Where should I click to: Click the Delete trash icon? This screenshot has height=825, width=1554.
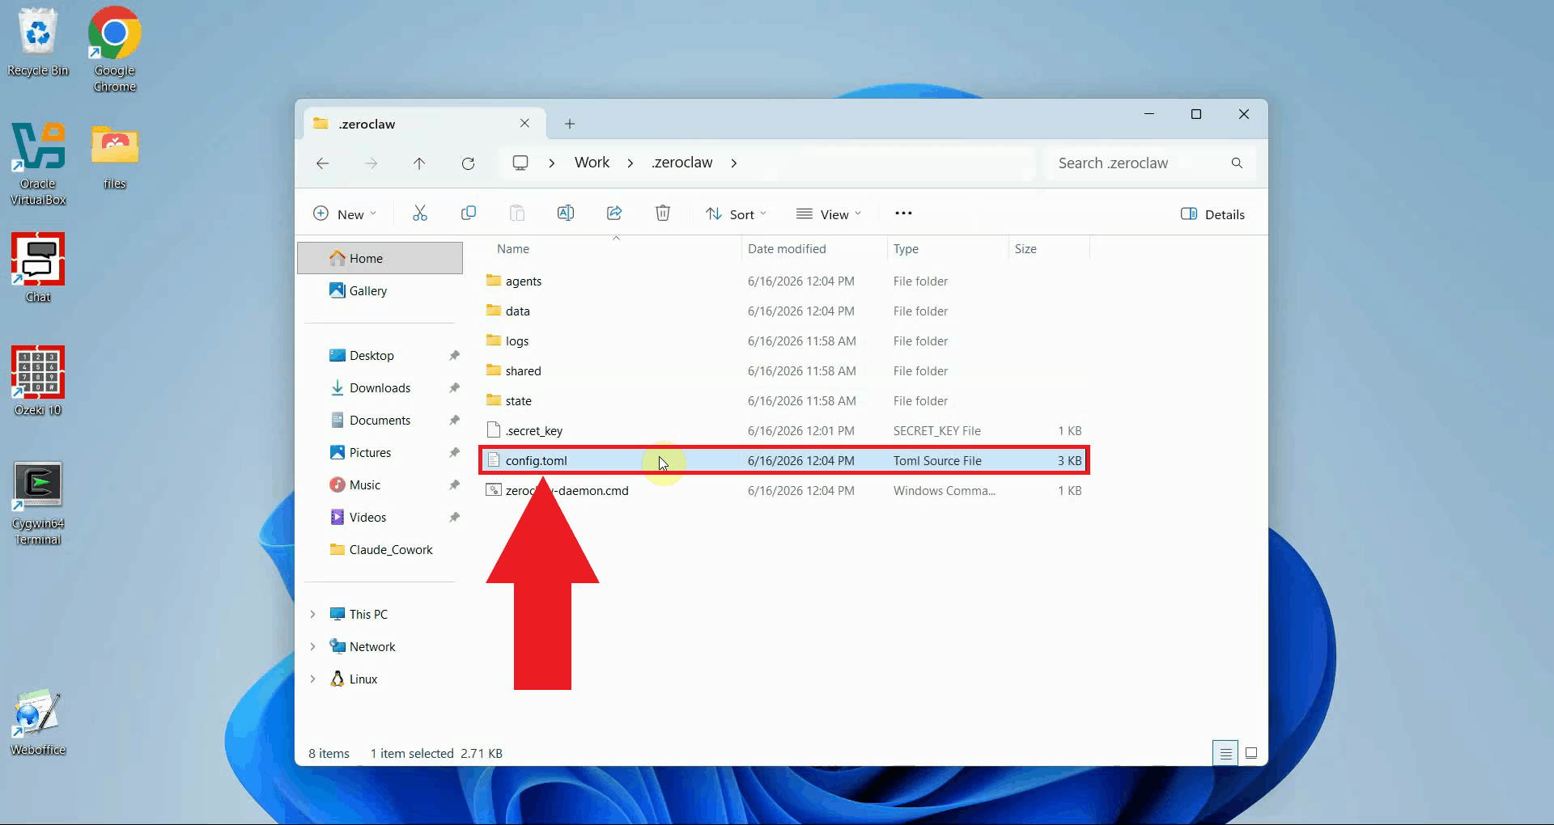[662, 214]
